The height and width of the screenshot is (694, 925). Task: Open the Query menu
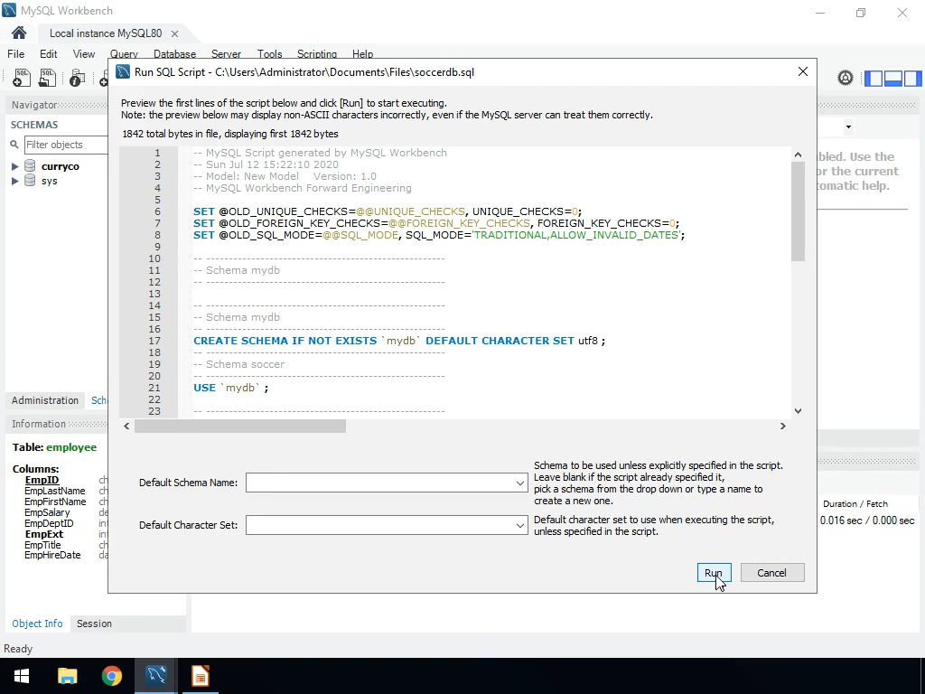tap(124, 53)
